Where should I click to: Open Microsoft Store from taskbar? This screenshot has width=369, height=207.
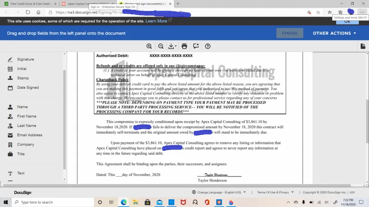pos(148,202)
